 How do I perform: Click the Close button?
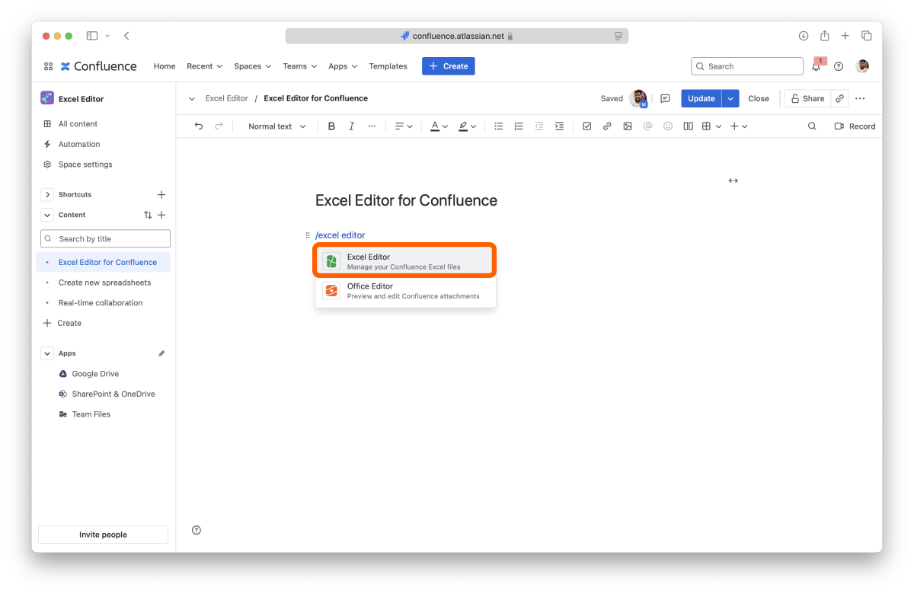pos(759,98)
